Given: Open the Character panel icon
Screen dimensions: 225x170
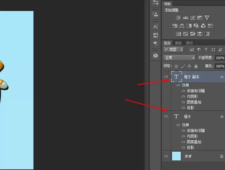Looking at the screenshot, I should pyautogui.click(x=155, y=27).
